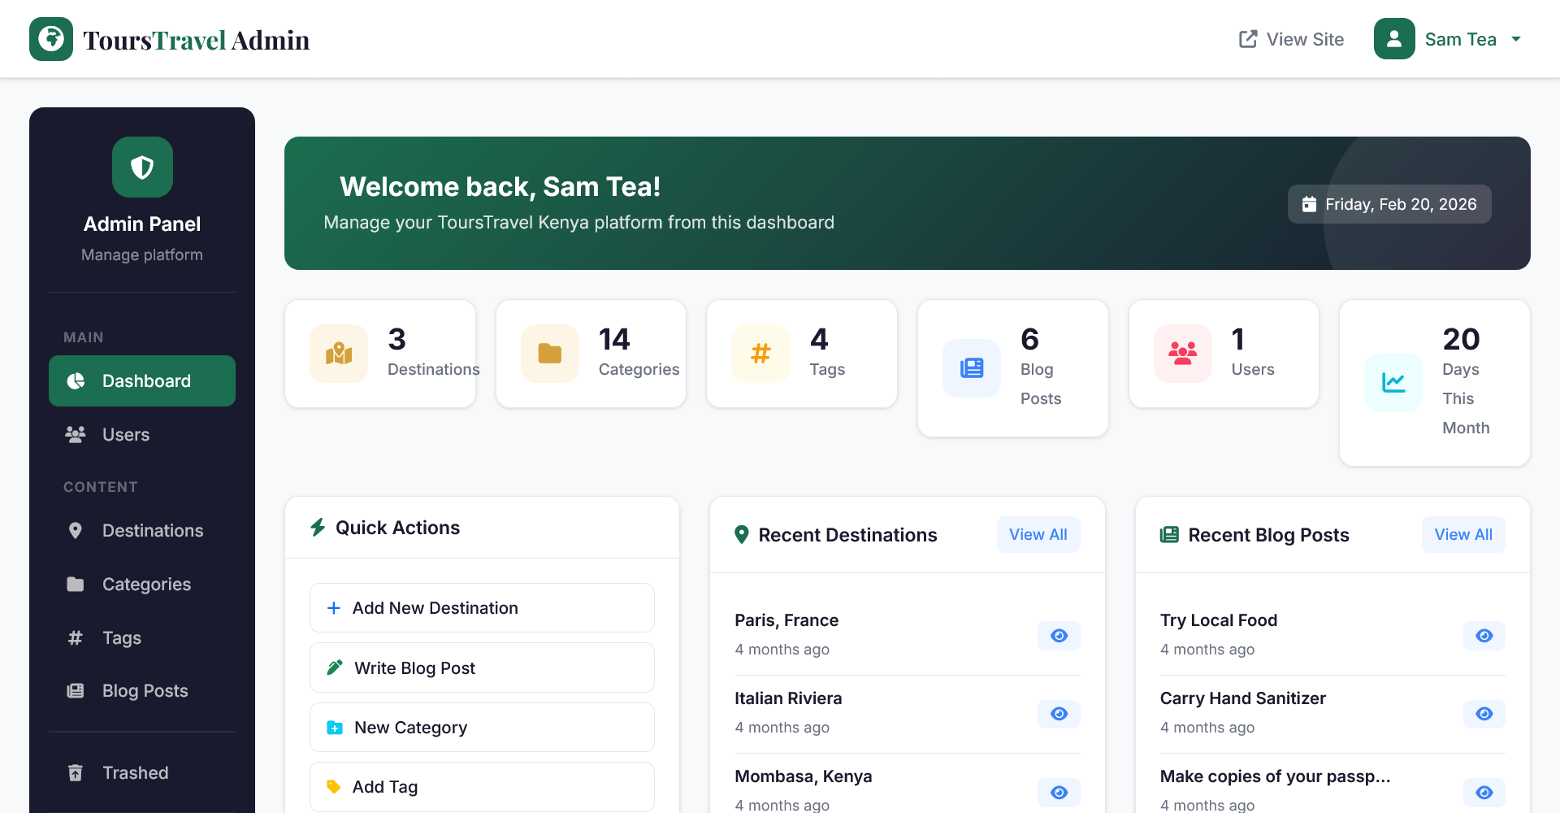Click the Sam Tea username text
1560x813 pixels.
click(1460, 39)
